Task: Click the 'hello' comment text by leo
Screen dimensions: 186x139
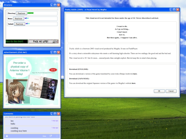Action: coord(13,124)
